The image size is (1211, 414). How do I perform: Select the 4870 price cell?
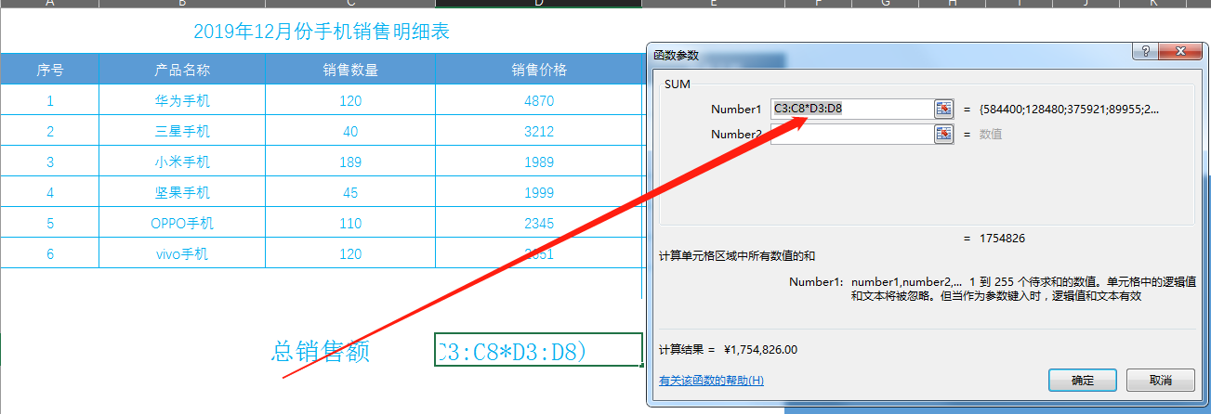(x=539, y=100)
